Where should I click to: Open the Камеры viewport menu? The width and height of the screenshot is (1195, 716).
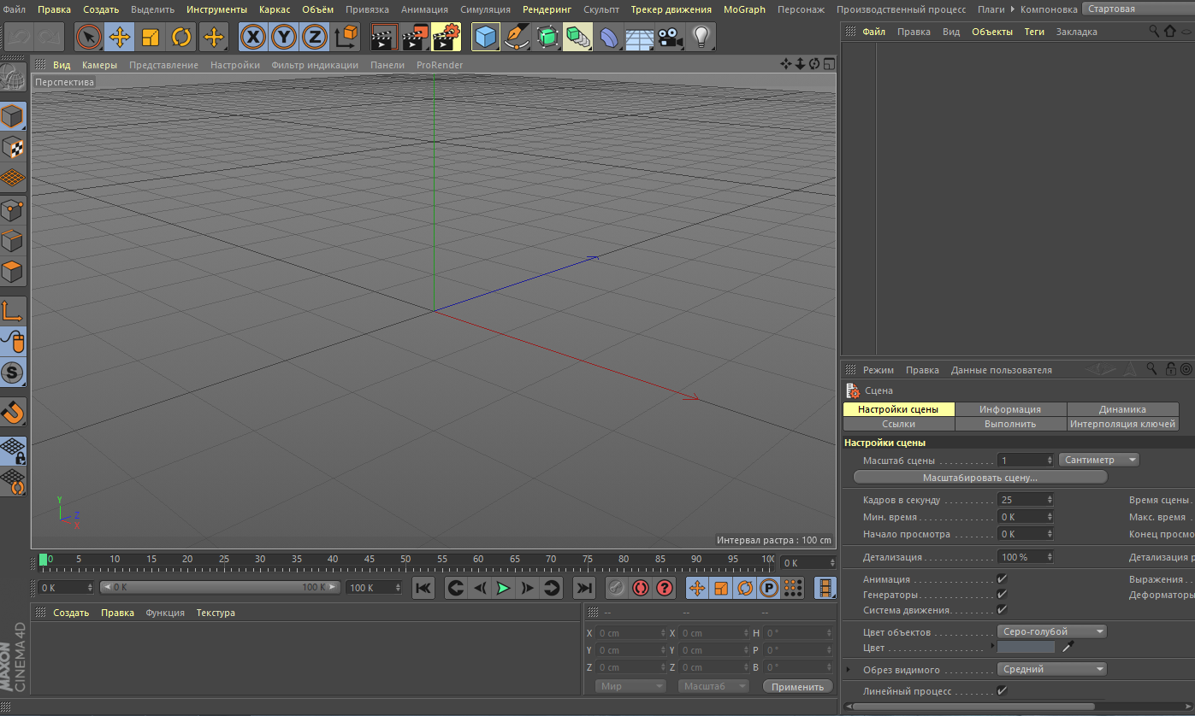click(x=100, y=65)
